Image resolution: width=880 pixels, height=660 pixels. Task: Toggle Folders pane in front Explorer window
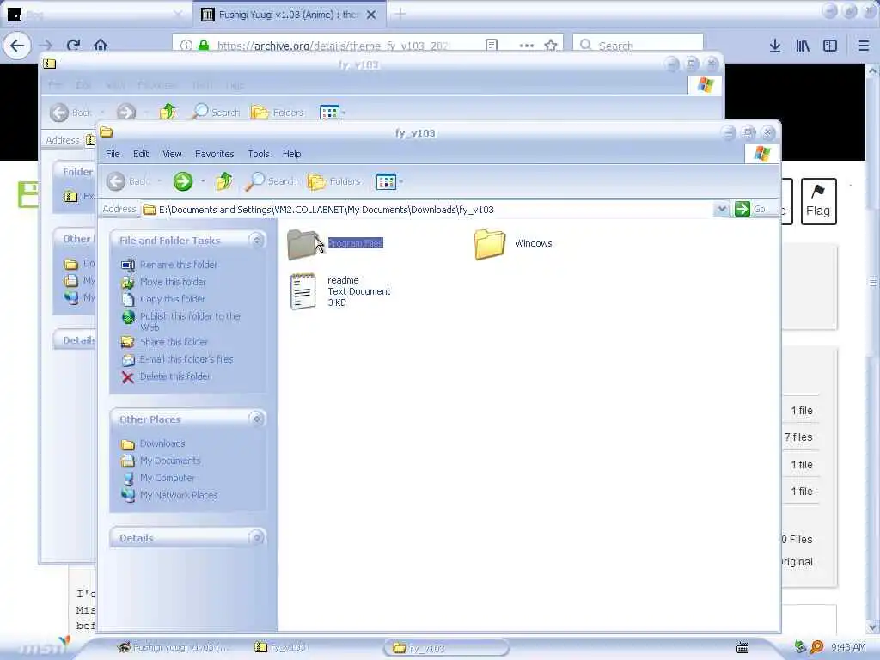[334, 181]
